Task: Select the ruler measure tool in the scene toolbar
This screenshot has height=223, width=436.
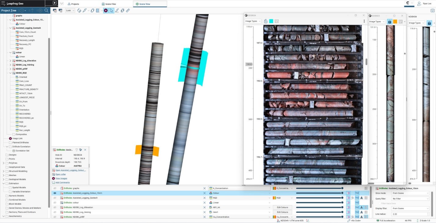Action: pyautogui.click(x=128, y=10)
